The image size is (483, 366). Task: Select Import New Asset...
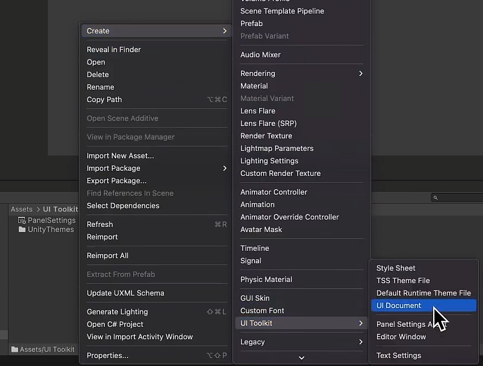tap(157, 155)
